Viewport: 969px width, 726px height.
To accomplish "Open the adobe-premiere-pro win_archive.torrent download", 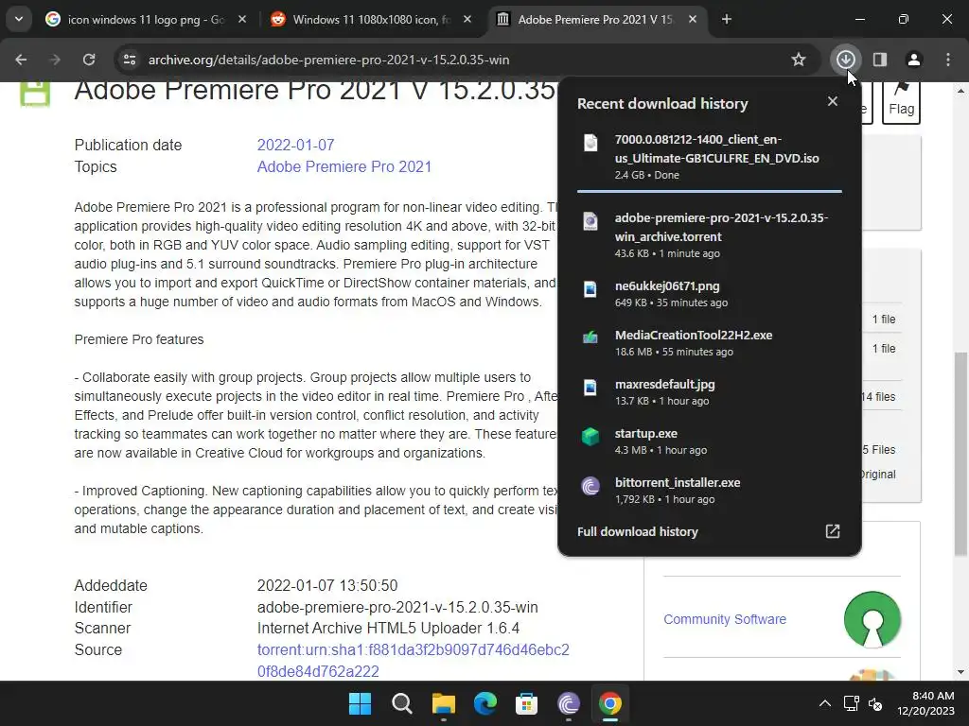I will click(x=709, y=235).
